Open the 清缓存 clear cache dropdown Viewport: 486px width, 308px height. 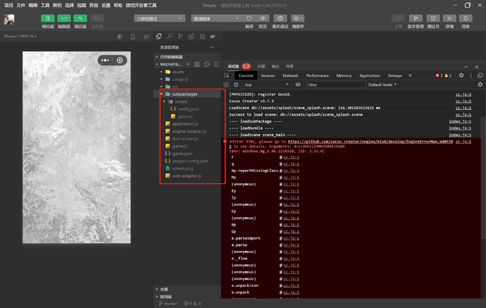click(x=298, y=18)
